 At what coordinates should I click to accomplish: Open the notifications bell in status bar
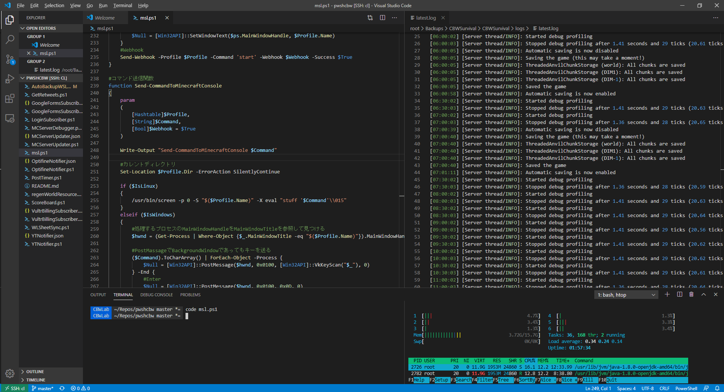click(x=717, y=388)
